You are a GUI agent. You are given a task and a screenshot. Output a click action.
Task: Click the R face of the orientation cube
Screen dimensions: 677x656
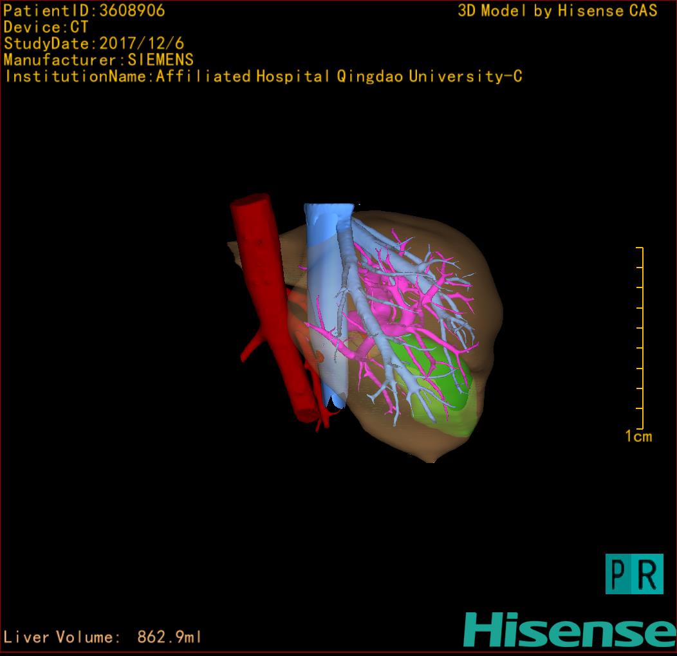click(647, 574)
